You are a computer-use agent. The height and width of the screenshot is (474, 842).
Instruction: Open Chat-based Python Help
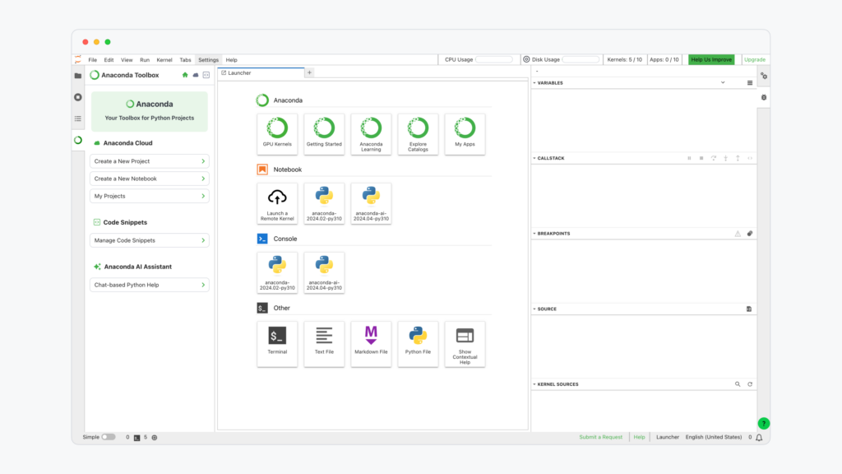coord(150,285)
